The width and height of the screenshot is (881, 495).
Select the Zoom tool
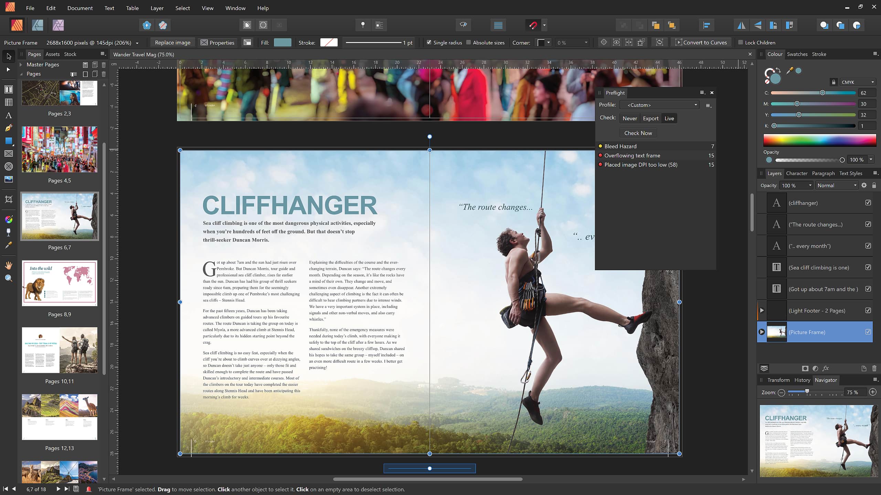point(9,278)
